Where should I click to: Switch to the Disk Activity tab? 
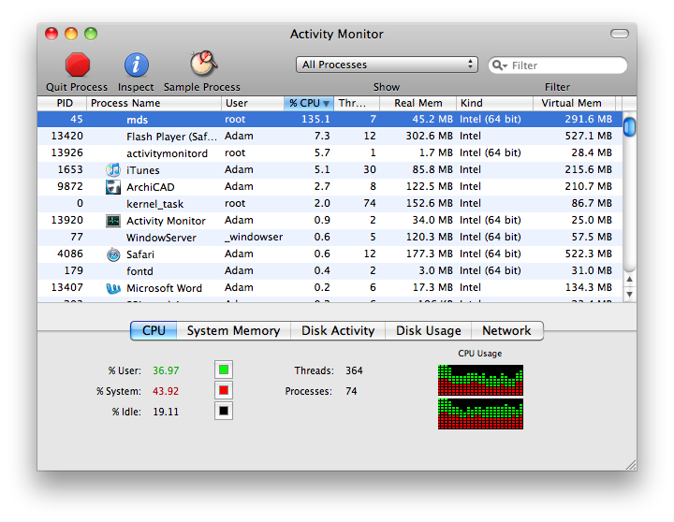[x=338, y=330]
